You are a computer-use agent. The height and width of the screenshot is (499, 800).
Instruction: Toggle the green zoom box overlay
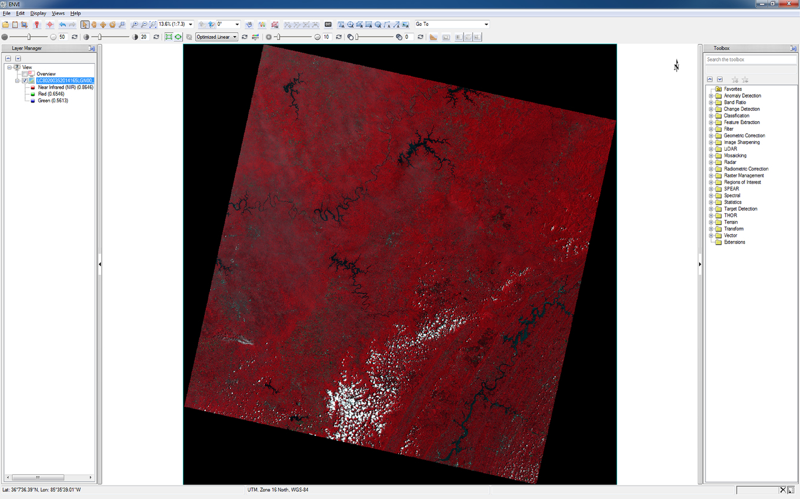(170, 36)
